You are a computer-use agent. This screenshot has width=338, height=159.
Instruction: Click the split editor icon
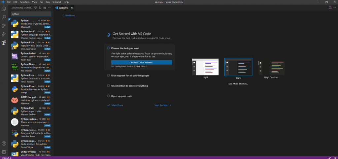(x=330, y=8)
